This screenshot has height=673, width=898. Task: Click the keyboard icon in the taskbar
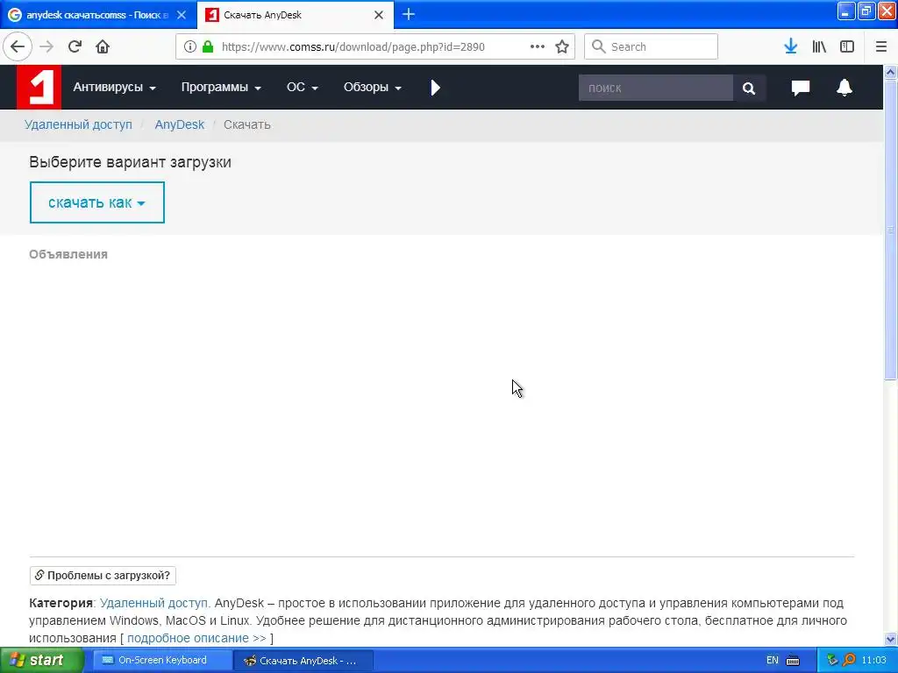click(x=793, y=661)
